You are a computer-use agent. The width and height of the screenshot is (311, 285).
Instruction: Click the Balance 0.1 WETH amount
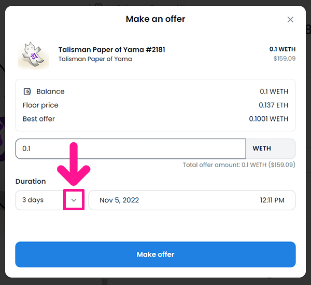[274, 91]
